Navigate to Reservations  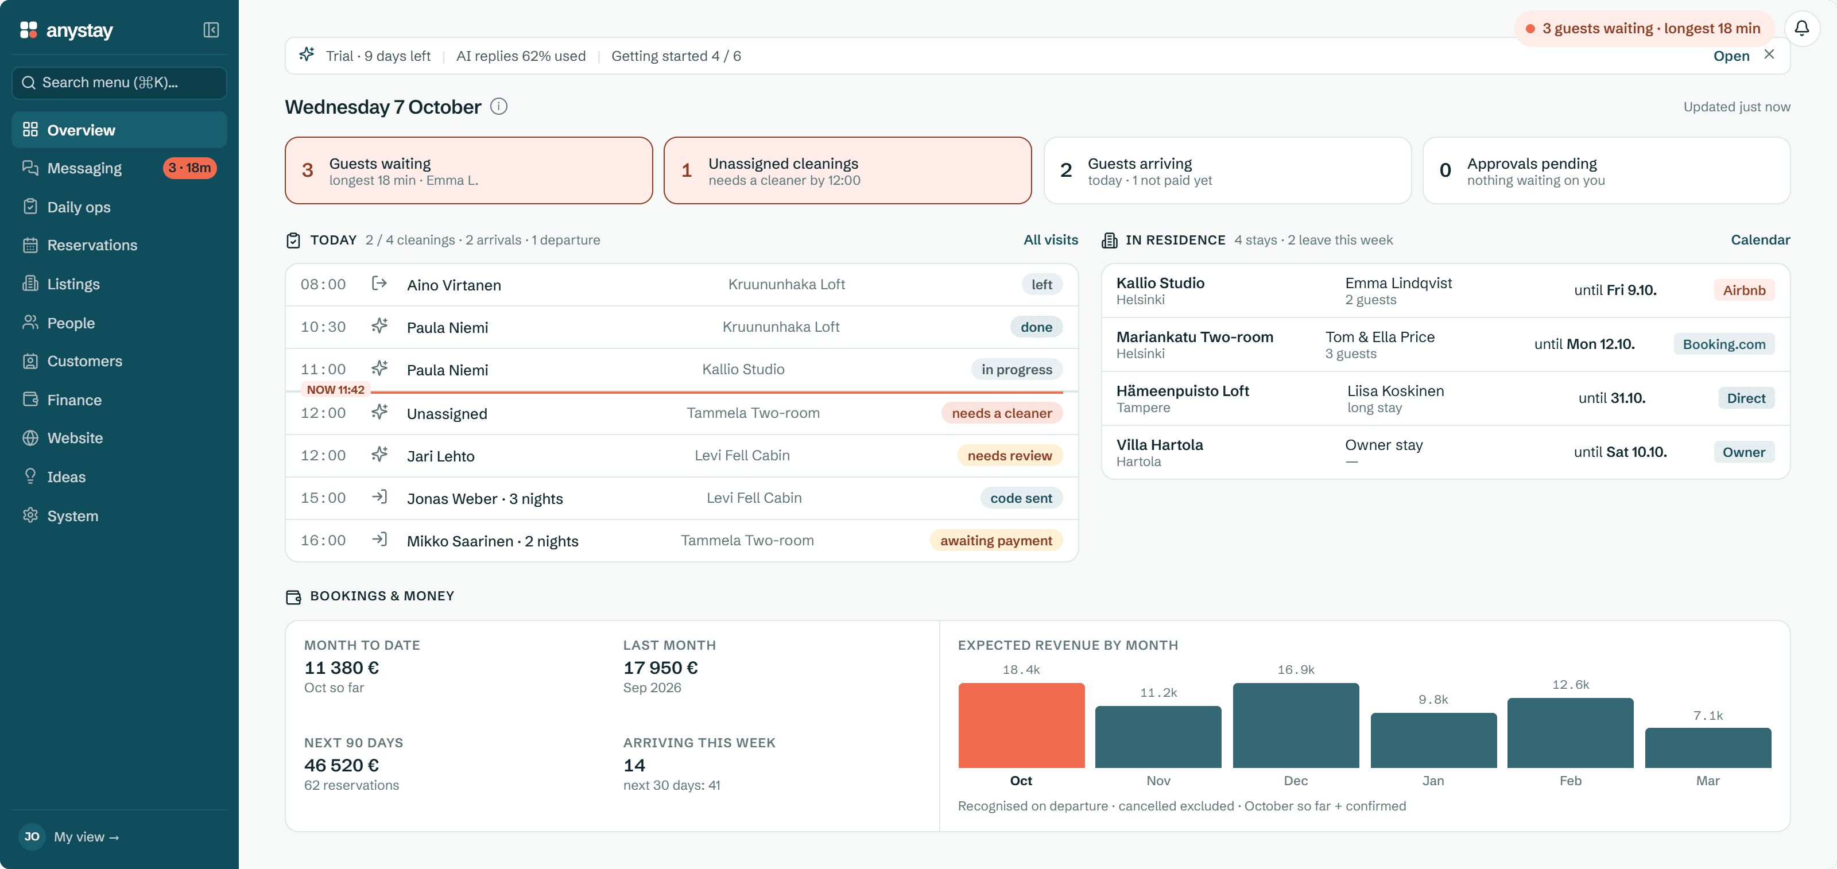pos(119,245)
